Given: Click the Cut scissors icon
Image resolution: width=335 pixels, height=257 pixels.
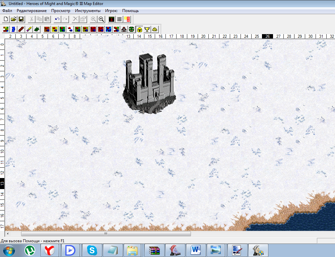Looking at the screenshot, I should (x=31, y=19).
